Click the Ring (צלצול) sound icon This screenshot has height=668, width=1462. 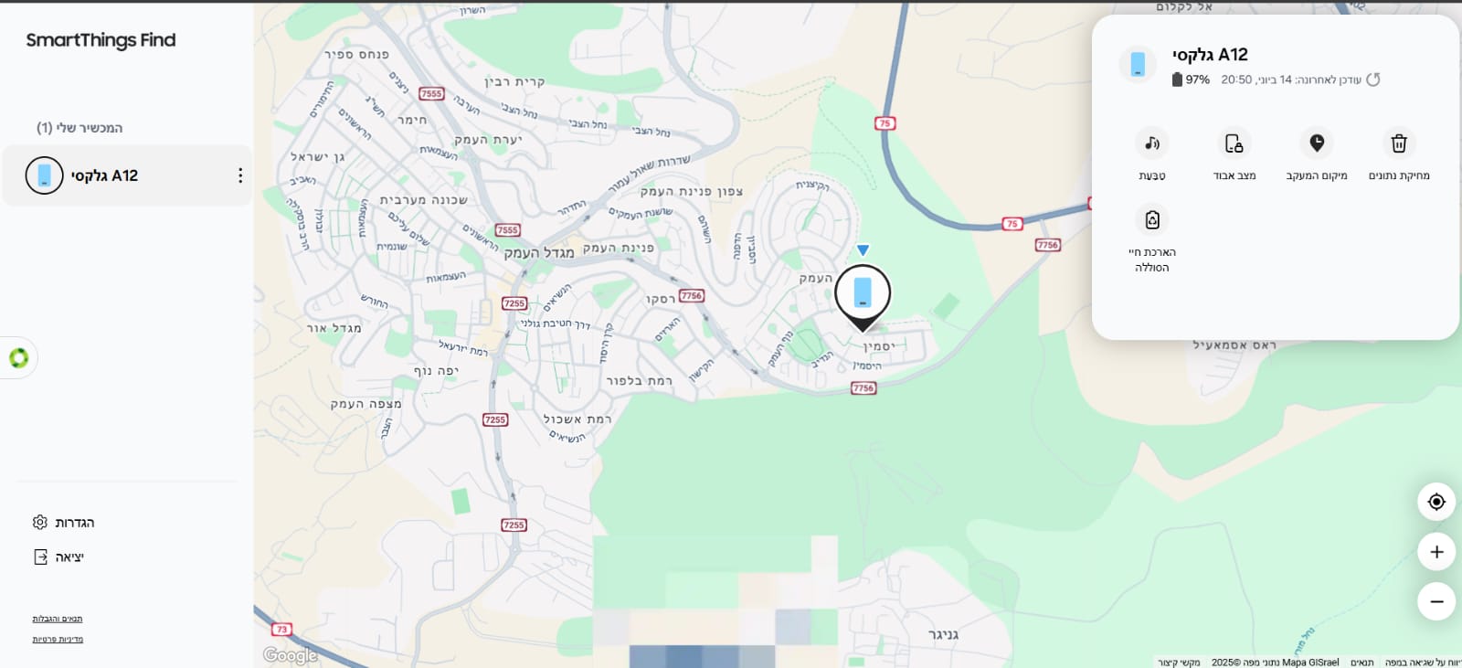(x=1151, y=143)
